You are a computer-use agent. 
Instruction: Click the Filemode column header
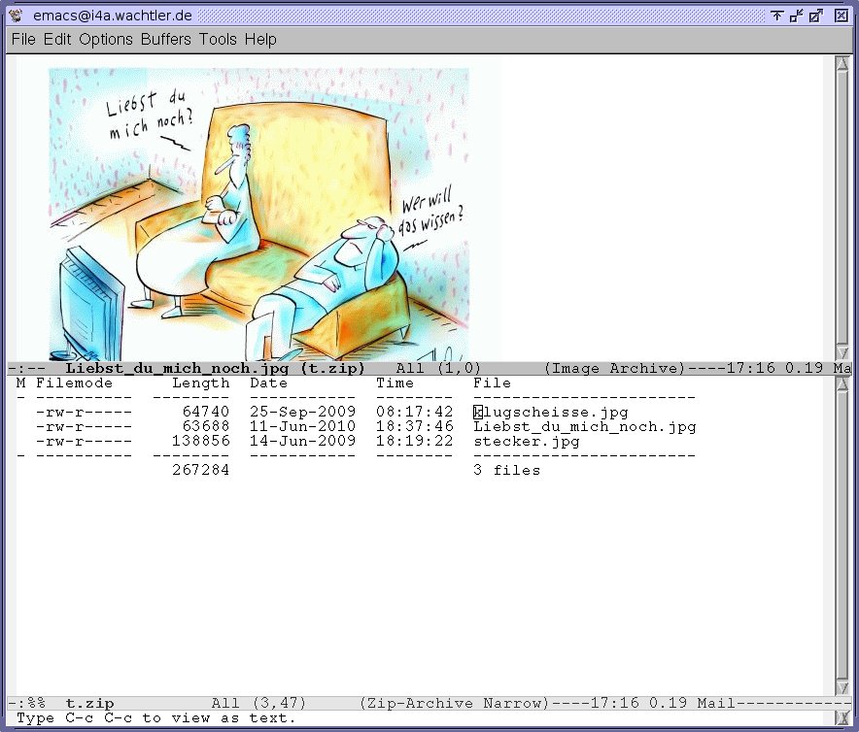pyautogui.click(x=74, y=383)
